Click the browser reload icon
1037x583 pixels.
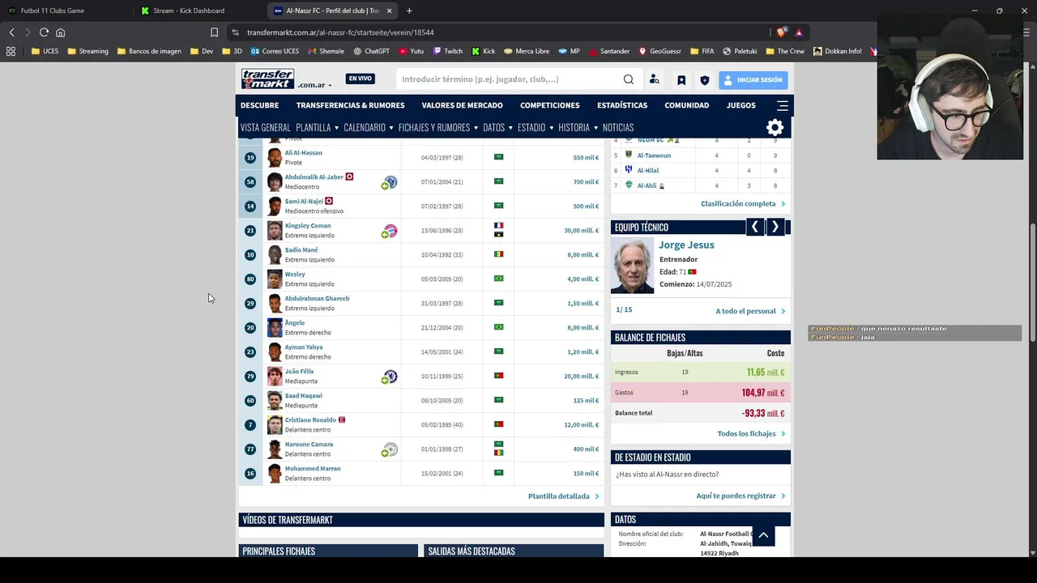pos(44,32)
